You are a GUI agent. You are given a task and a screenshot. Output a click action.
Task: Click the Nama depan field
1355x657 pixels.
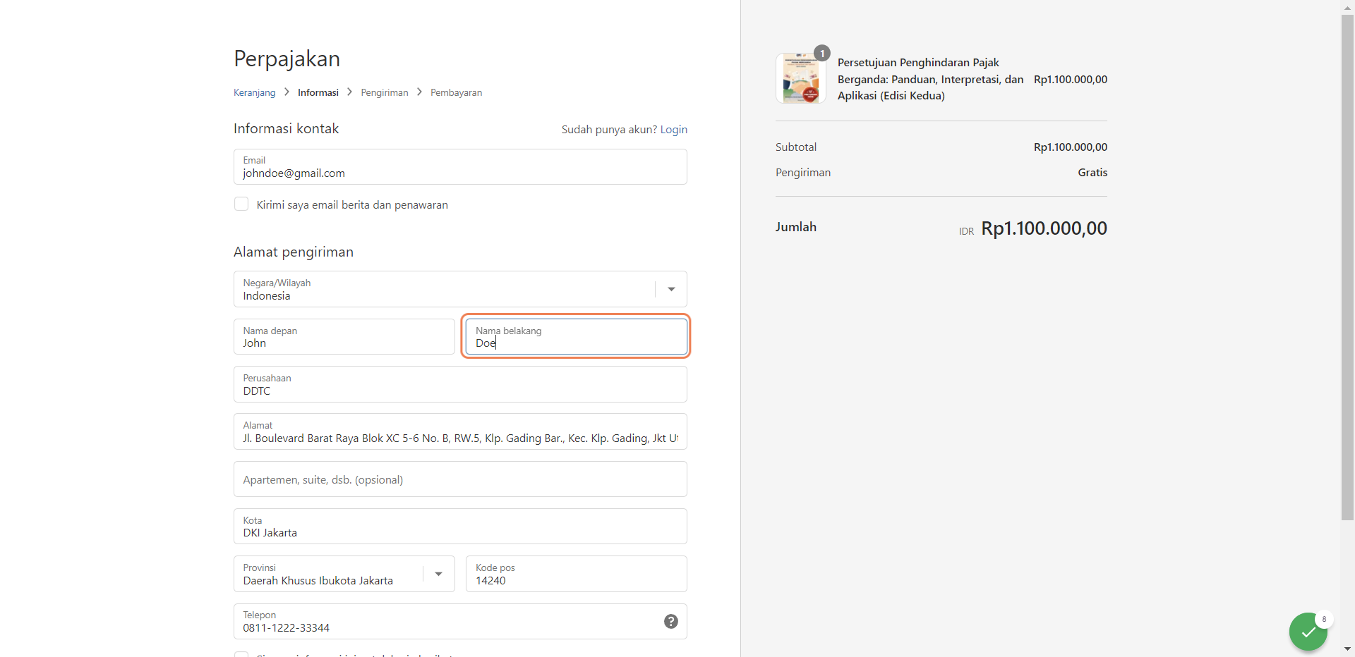pyautogui.click(x=344, y=336)
